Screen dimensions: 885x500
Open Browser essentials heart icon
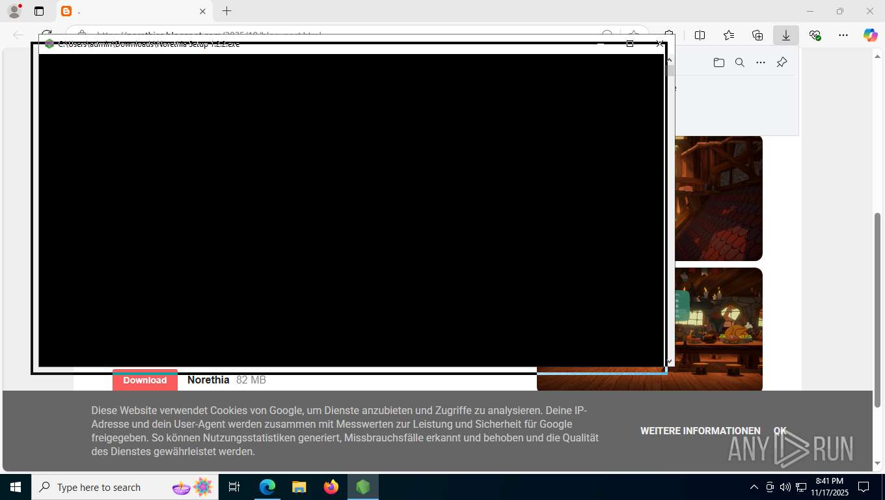tap(815, 35)
